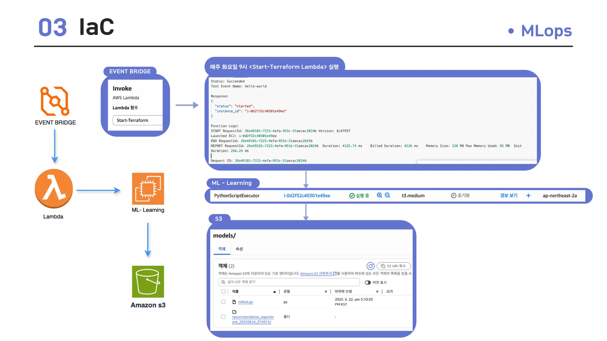
Task: Click the ML-Learning EC2 instance icon
Action: (x=148, y=189)
